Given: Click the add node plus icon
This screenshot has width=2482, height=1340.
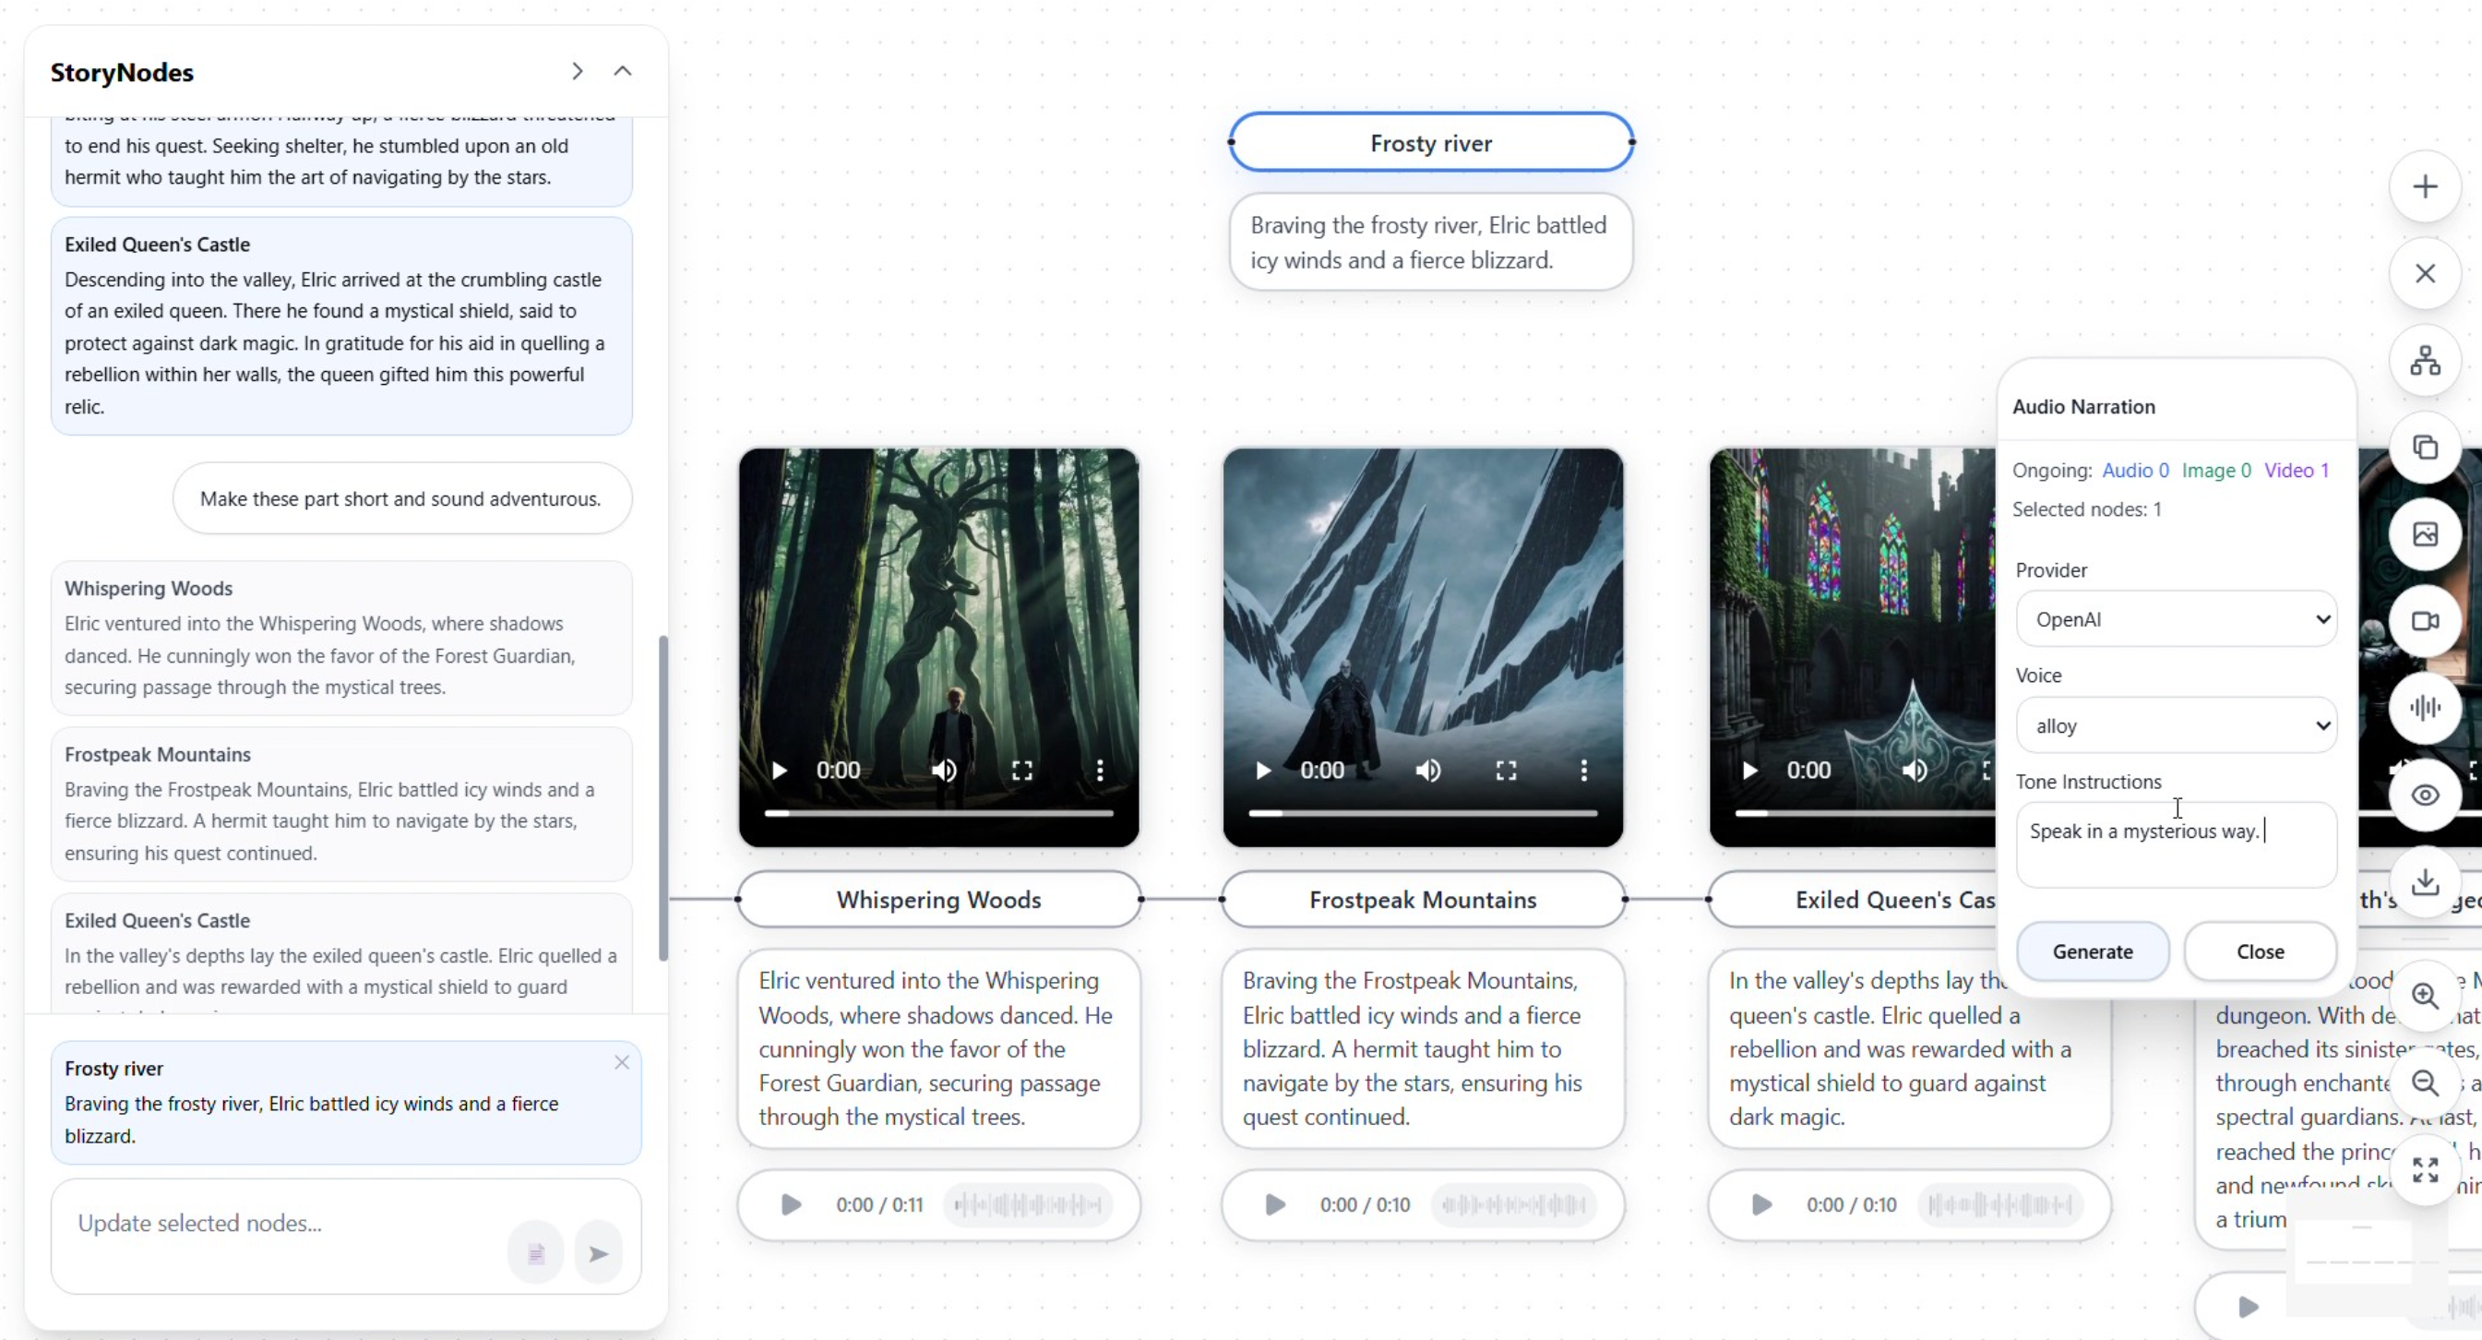Looking at the screenshot, I should (x=2424, y=187).
